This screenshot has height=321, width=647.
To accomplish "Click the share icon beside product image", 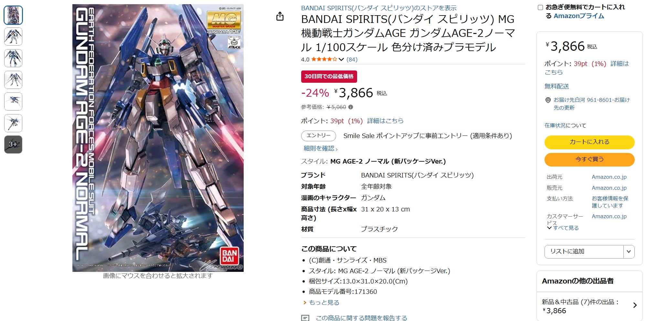I will pos(280,16).
